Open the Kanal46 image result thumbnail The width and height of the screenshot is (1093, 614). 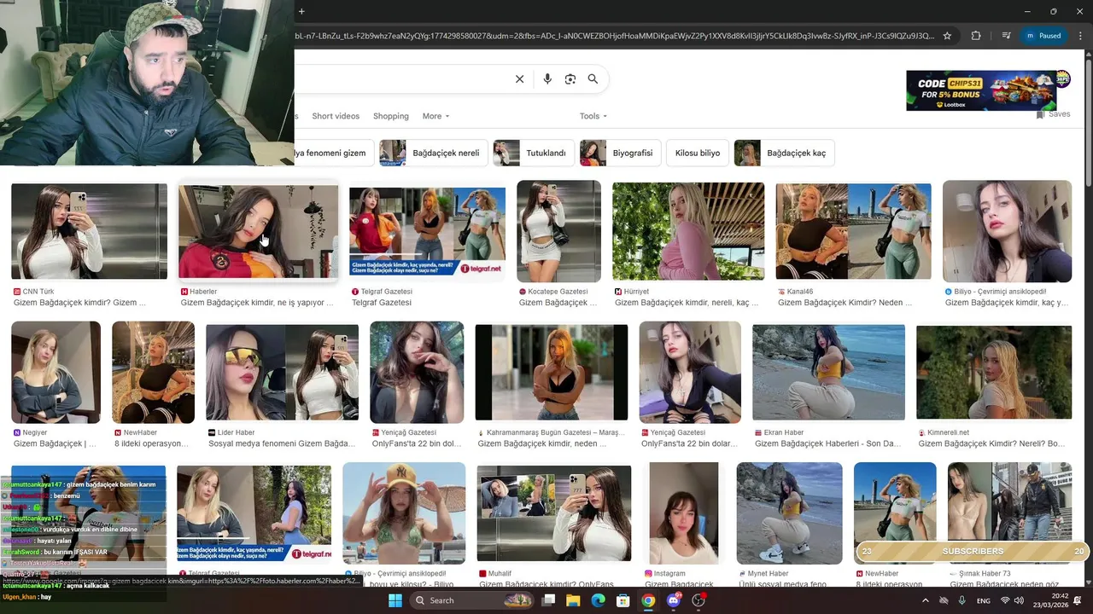coord(853,231)
